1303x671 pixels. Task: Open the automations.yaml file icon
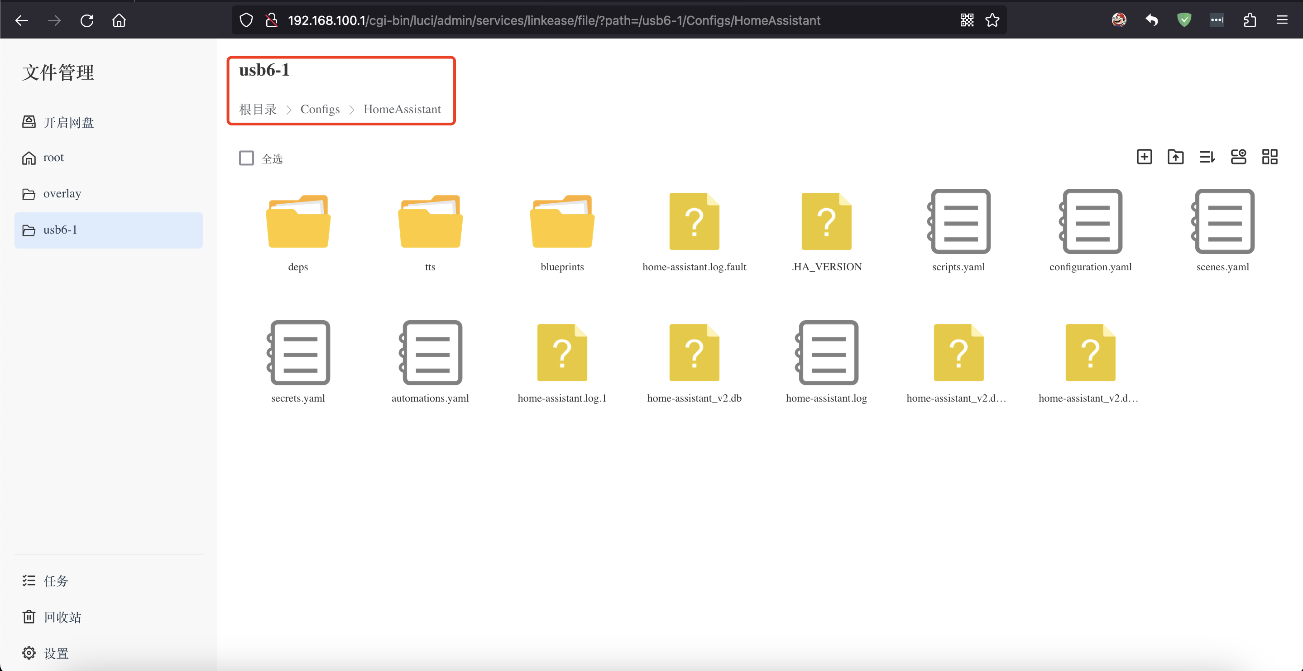(430, 353)
